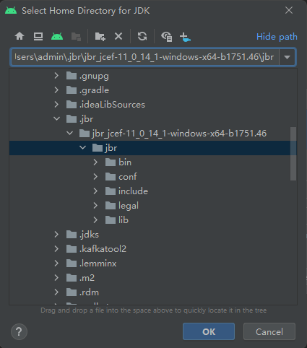
Task: Create a new folder via toolbar icon
Action: pos(100,36)
